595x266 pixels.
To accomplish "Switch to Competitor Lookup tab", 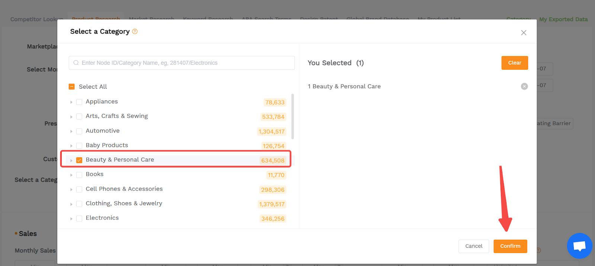I will [x=37, y=19].
